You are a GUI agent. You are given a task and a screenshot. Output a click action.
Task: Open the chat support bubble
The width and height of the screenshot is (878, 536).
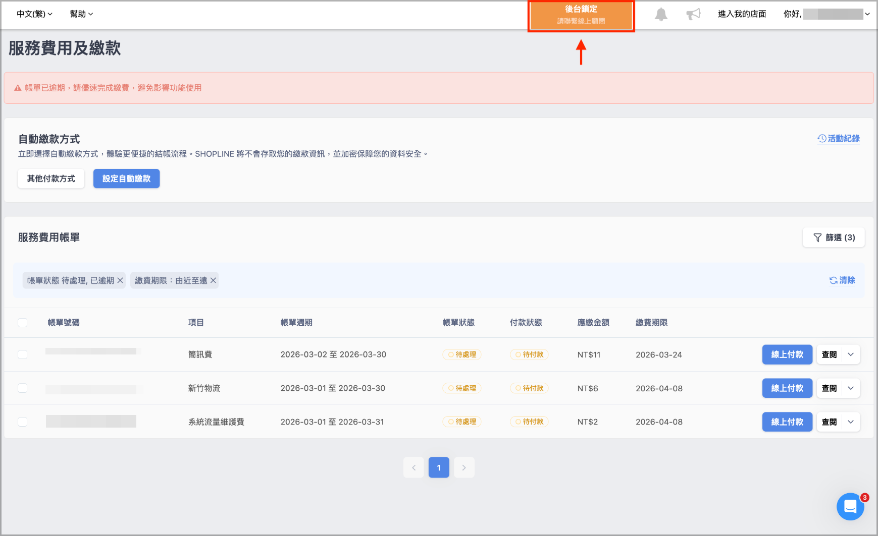[850, 506]
